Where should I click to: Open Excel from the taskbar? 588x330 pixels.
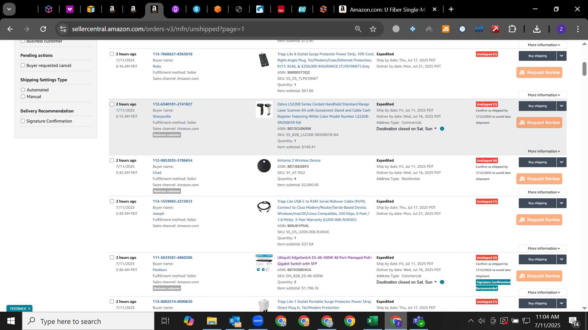pos(372,321)
